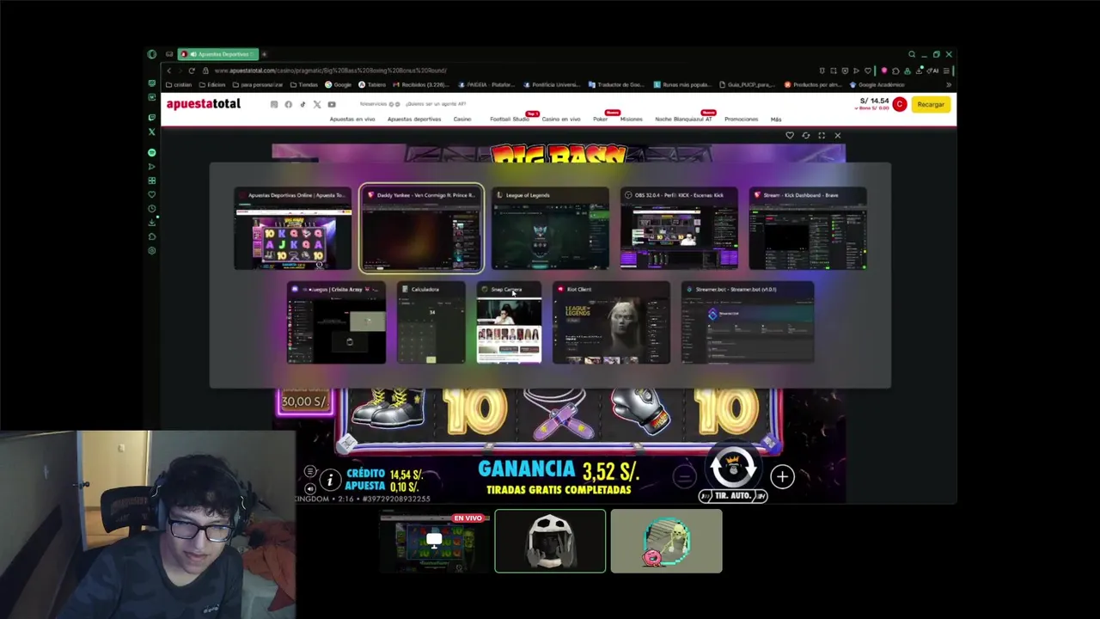Open OBS 32.0.4 window in switcher

pos(679,229)
